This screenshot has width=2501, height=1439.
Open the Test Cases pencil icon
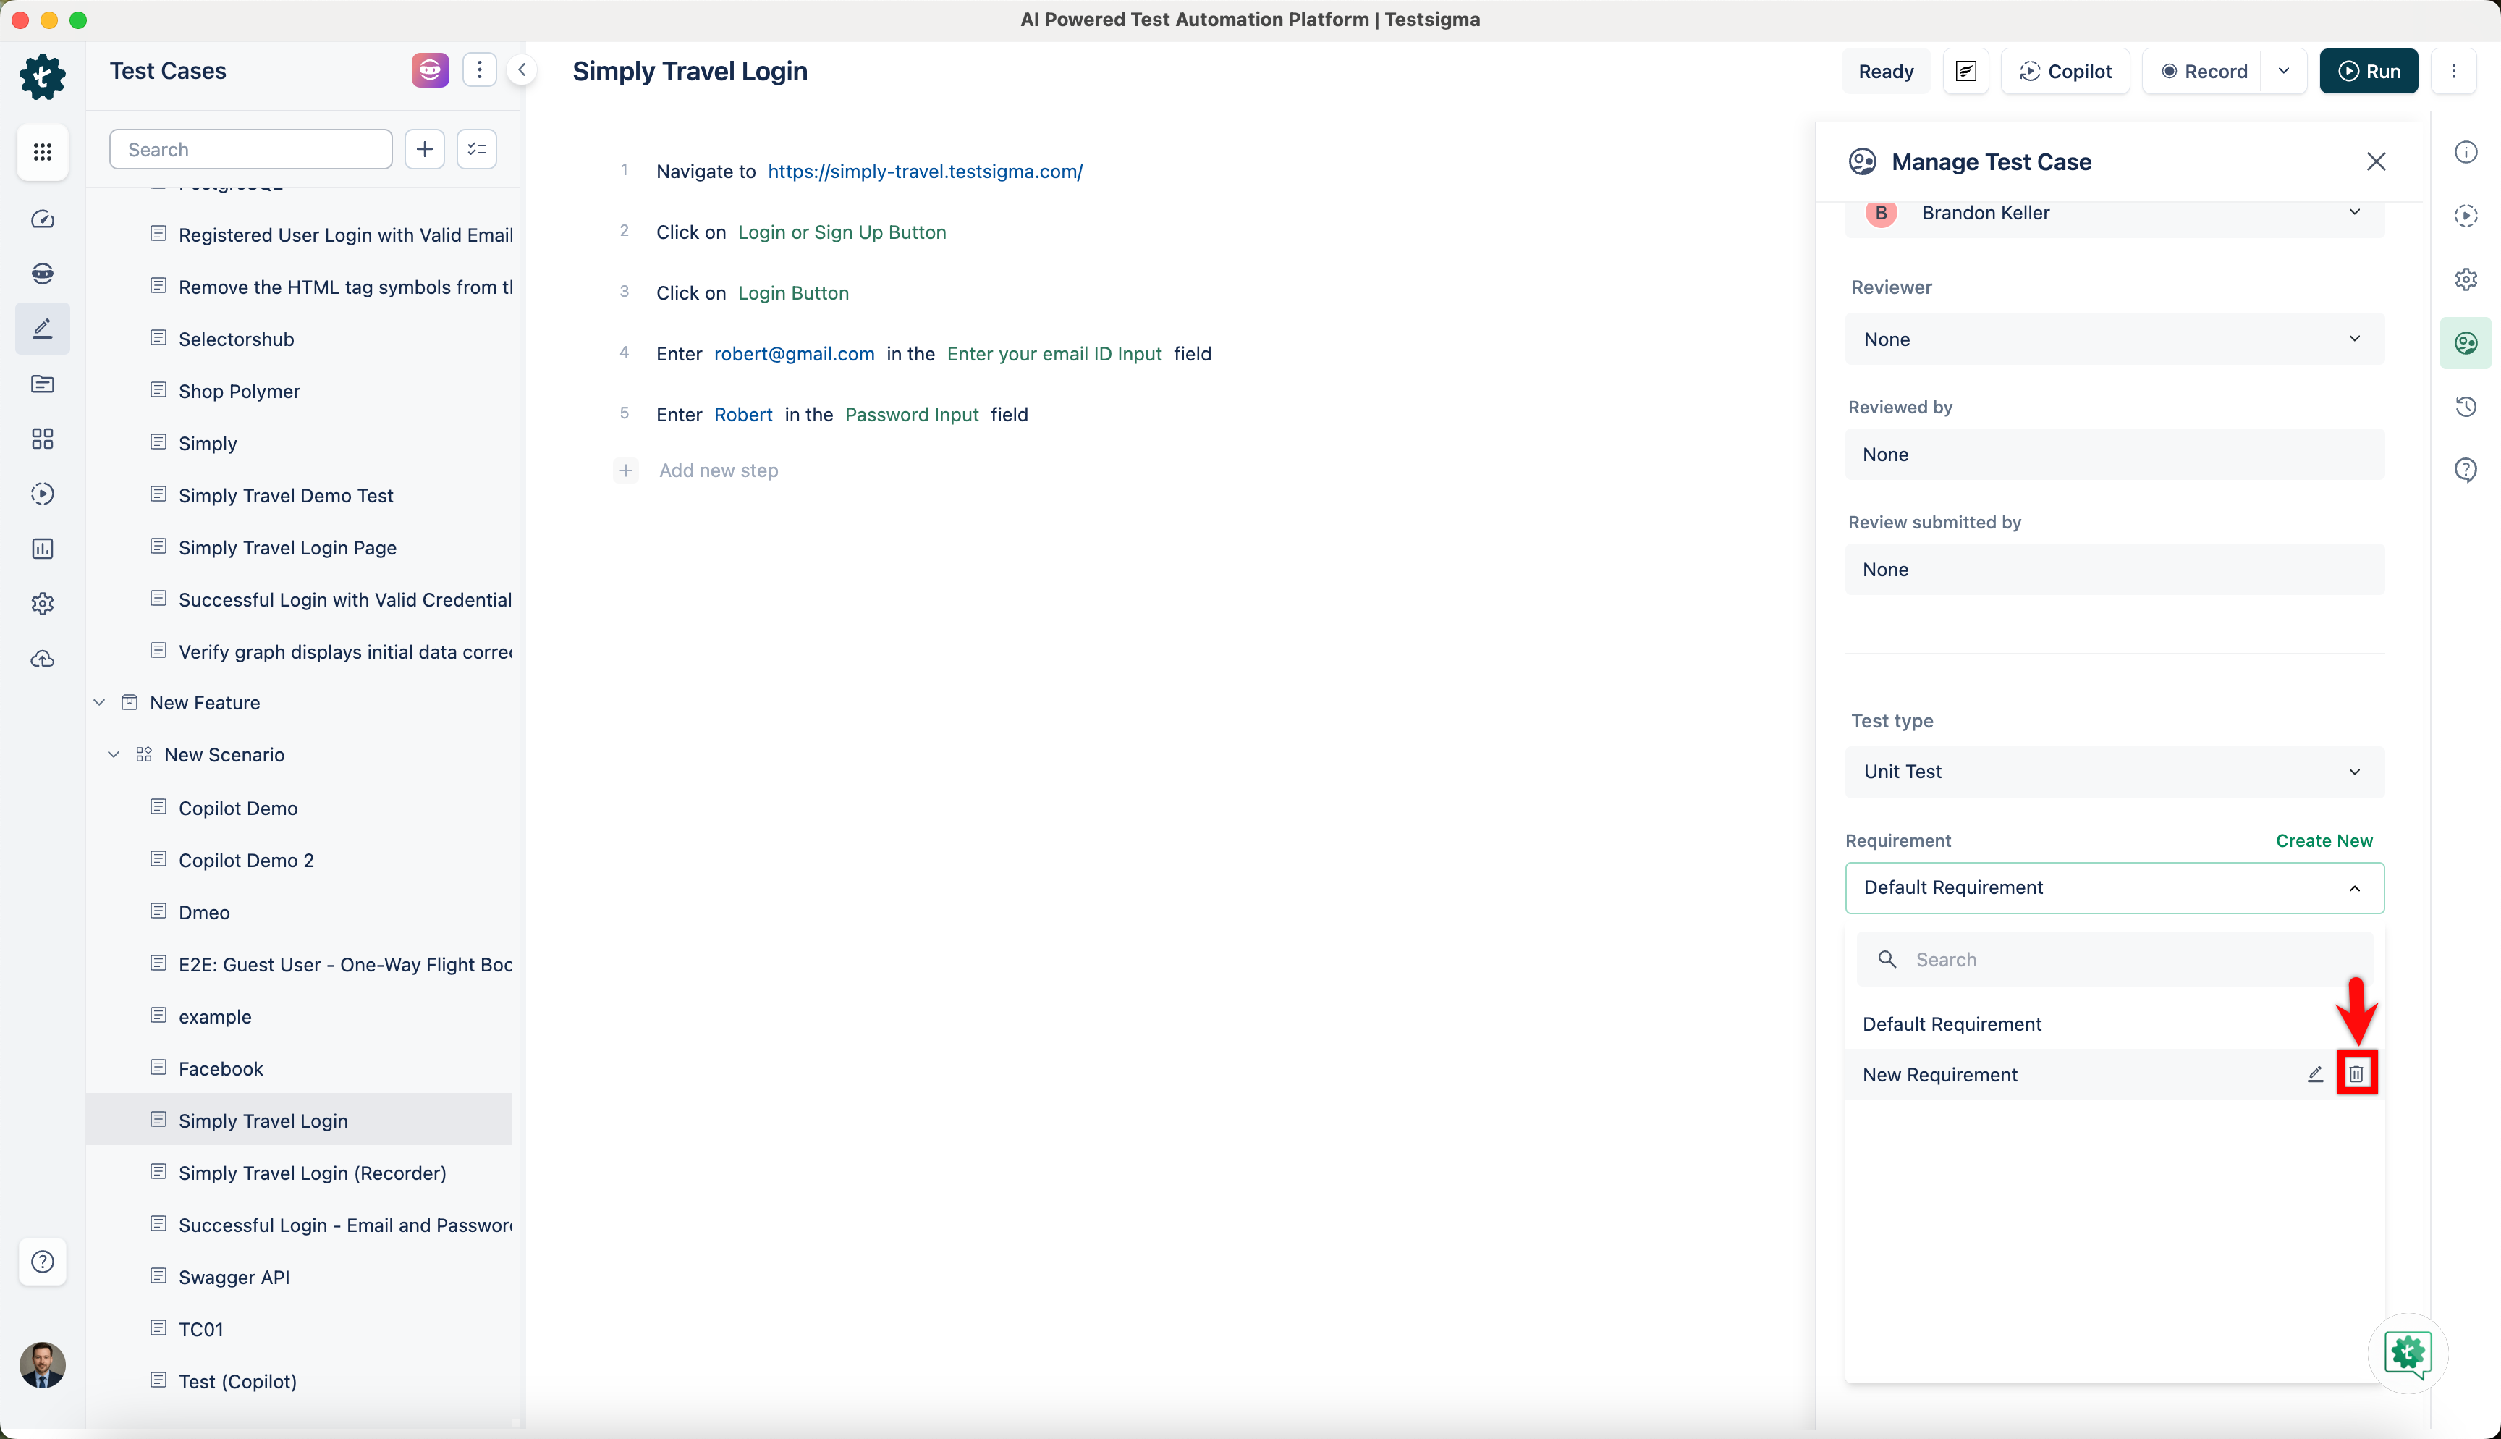point(43,328)
